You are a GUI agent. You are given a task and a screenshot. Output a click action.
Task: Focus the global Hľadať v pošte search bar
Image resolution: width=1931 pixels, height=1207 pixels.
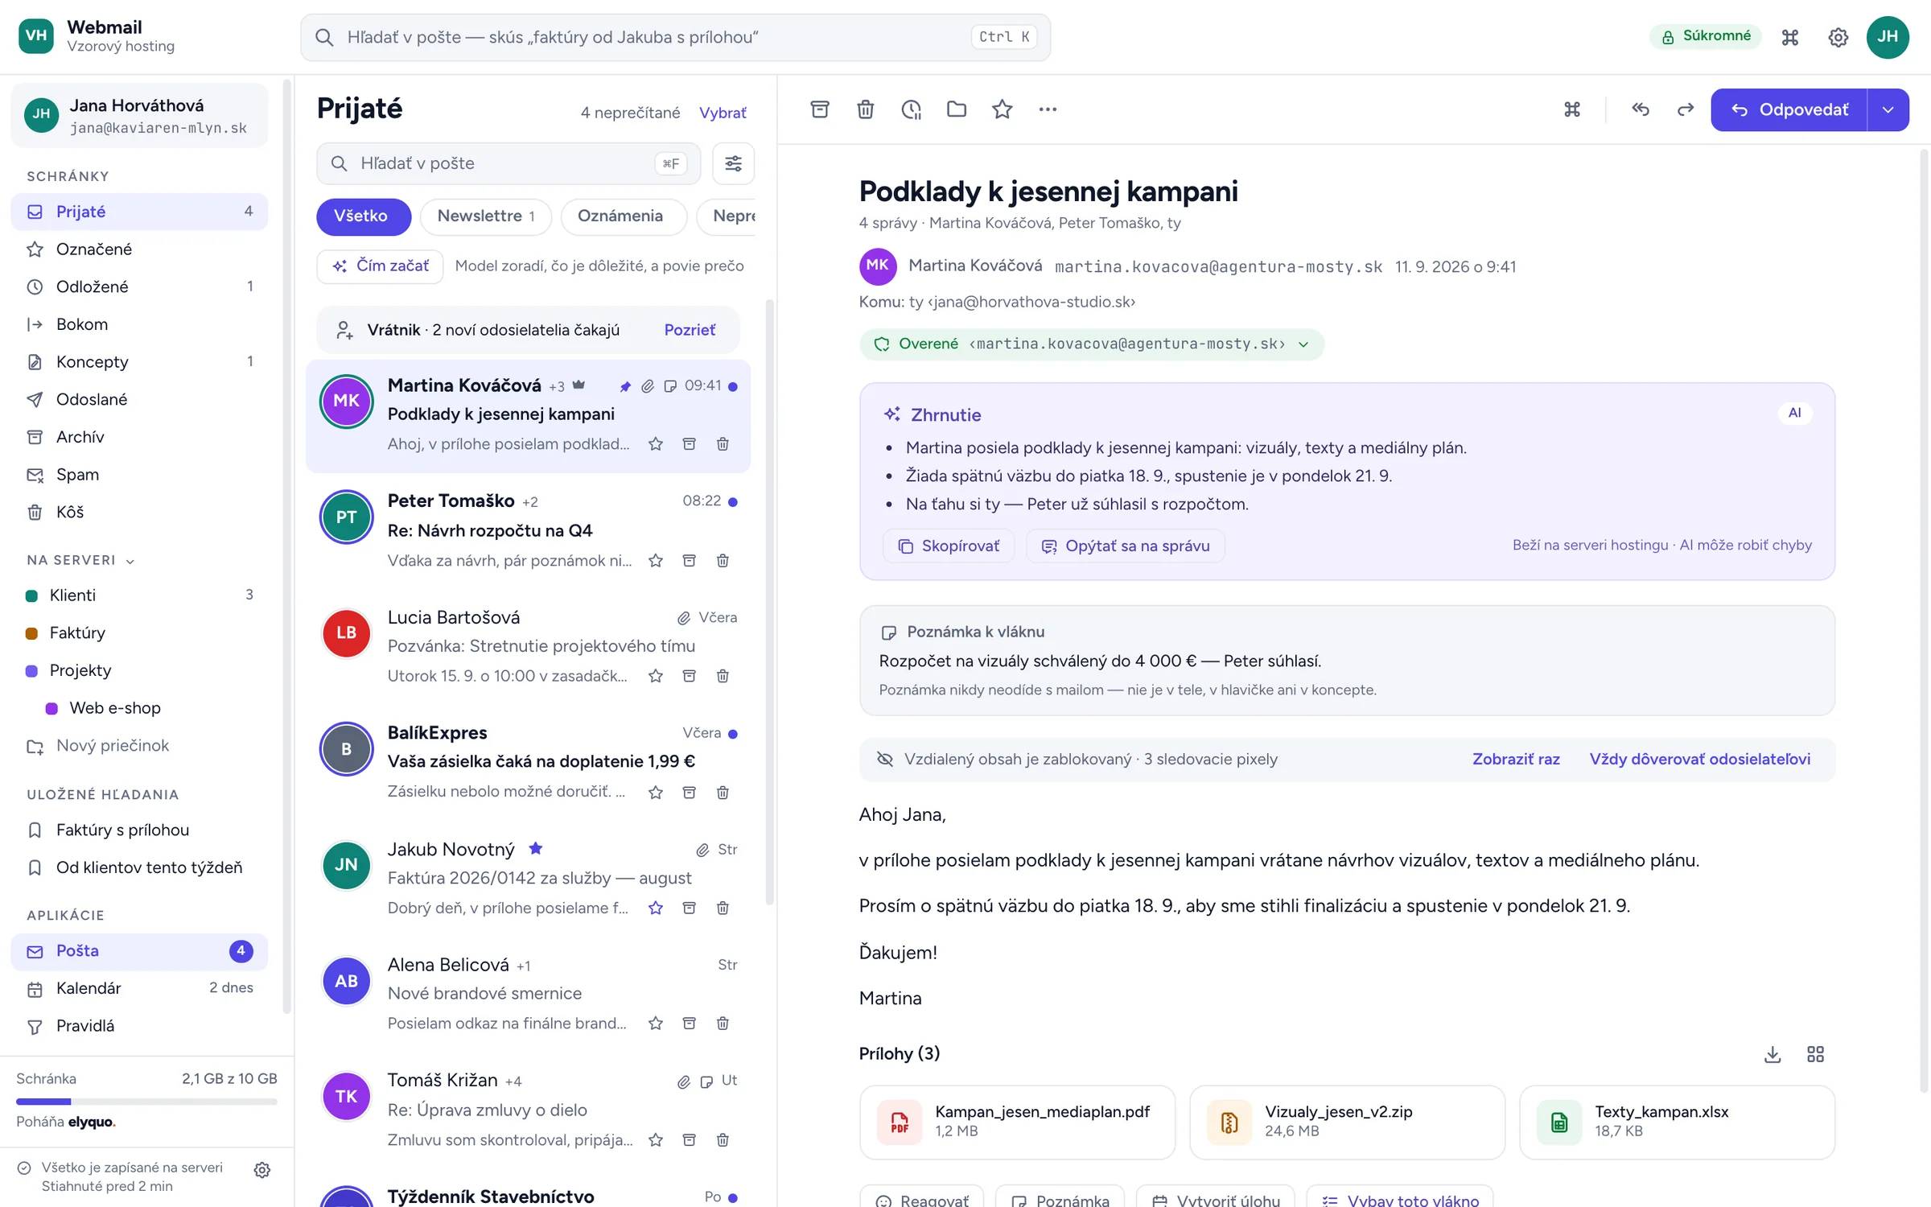pyautogui.click(x=675, y=37)
